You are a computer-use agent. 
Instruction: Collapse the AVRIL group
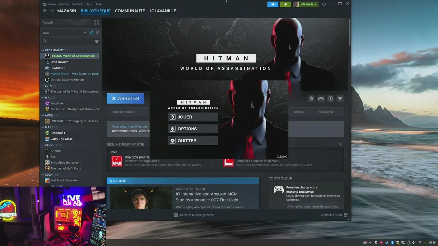coord(43,115)
